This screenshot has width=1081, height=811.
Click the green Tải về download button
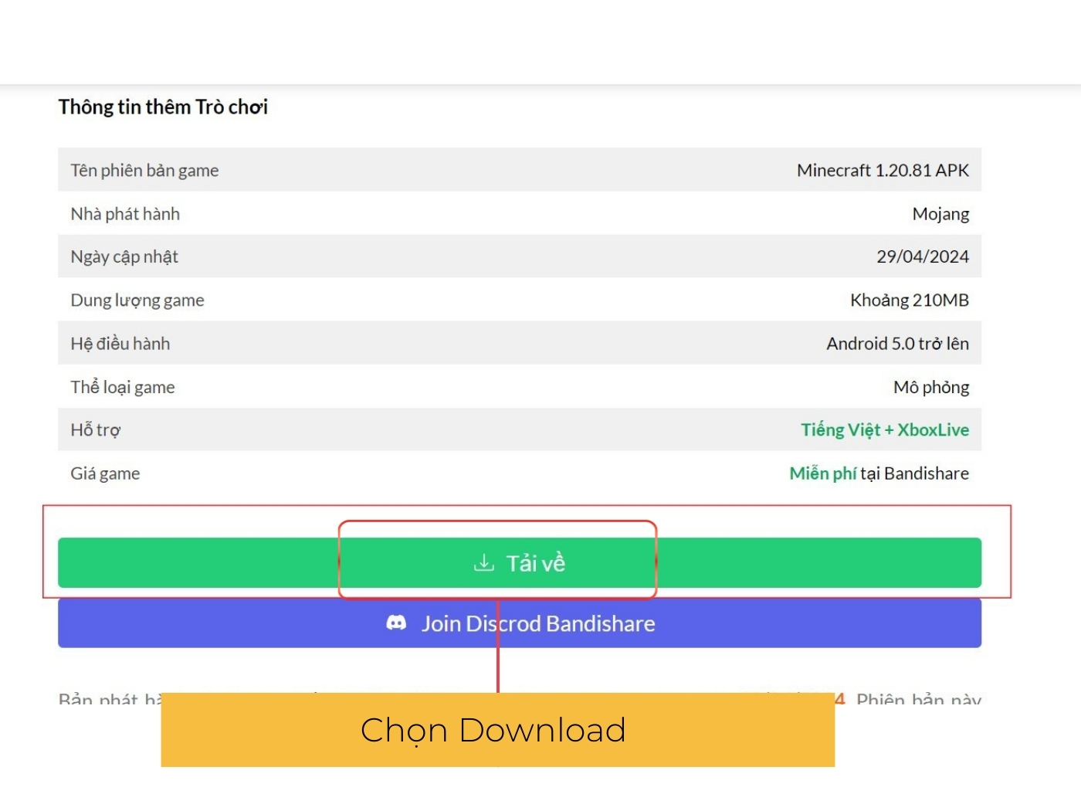520,562
